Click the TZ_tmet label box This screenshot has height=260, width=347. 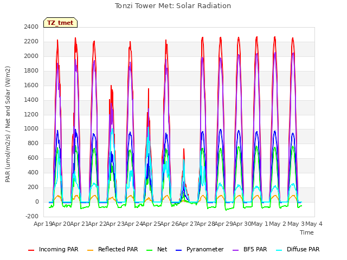pos(60,23)
